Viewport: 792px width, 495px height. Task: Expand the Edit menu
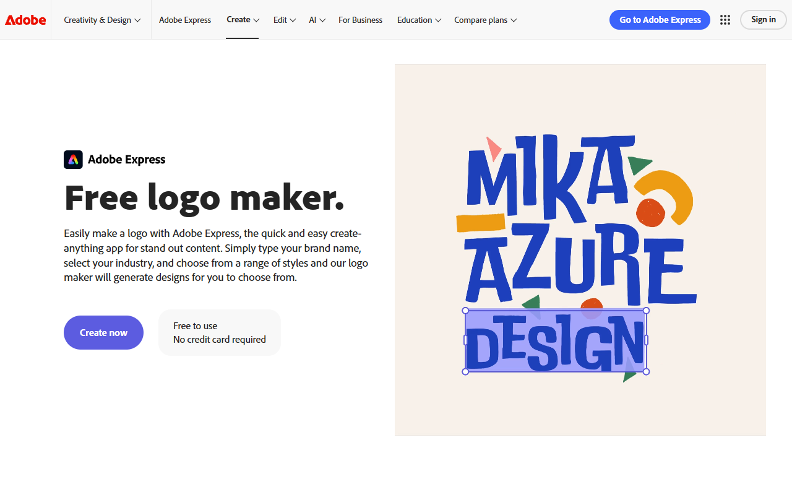(x=285, y=20)
